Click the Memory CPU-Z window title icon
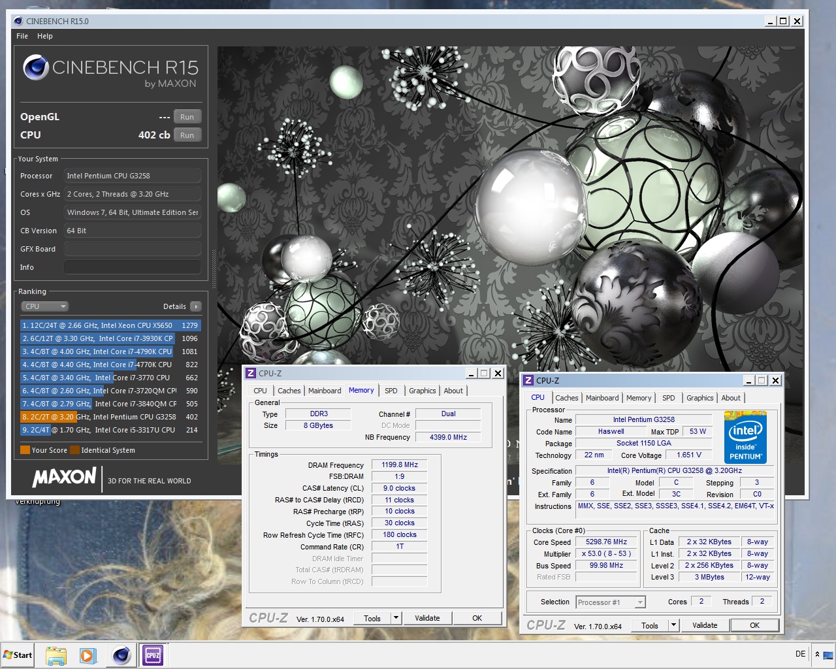 pos(251,373)
